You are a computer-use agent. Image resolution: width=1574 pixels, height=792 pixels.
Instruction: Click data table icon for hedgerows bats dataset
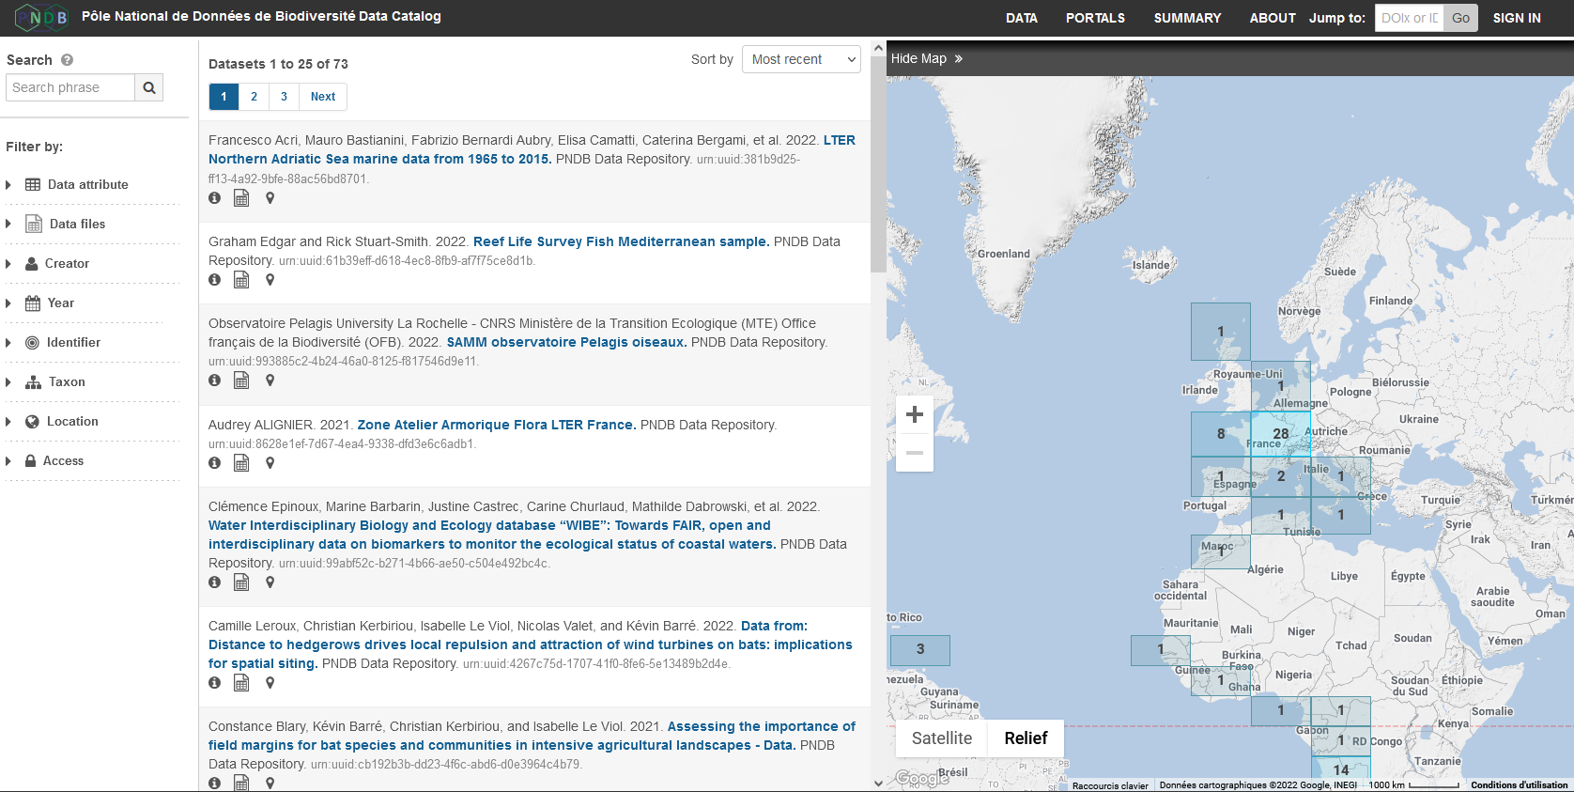pos(241,683)
